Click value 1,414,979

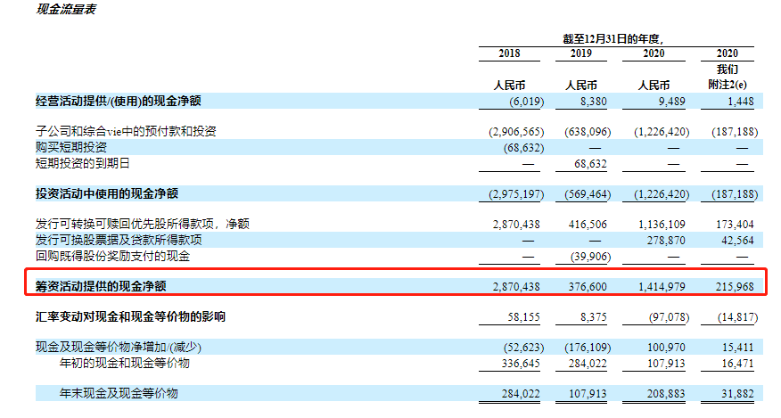(662, 286)
